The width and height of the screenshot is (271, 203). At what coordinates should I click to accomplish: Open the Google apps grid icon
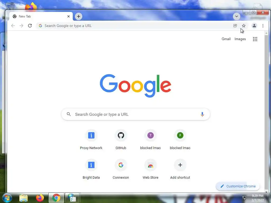255,39
